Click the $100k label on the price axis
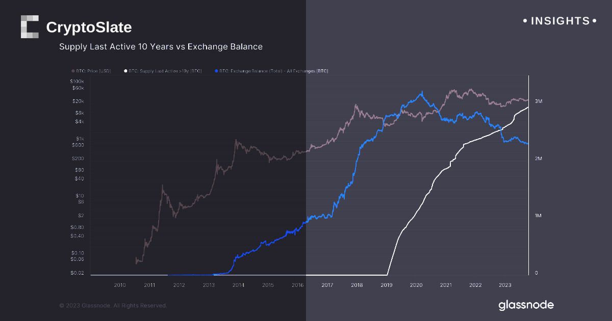The image size is (612, 321). point(76,82)
